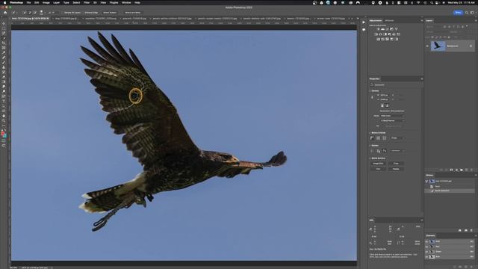The height and width of the screenshot is (269, 478).
Task: Open the ruler units dropdown
Action: tap(397, 138)
